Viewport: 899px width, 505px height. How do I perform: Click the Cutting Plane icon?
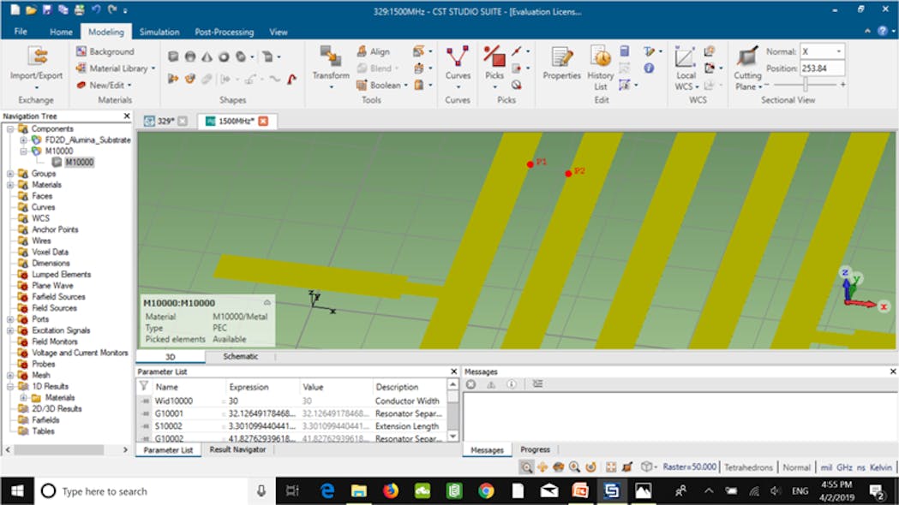tap(746, 58)
